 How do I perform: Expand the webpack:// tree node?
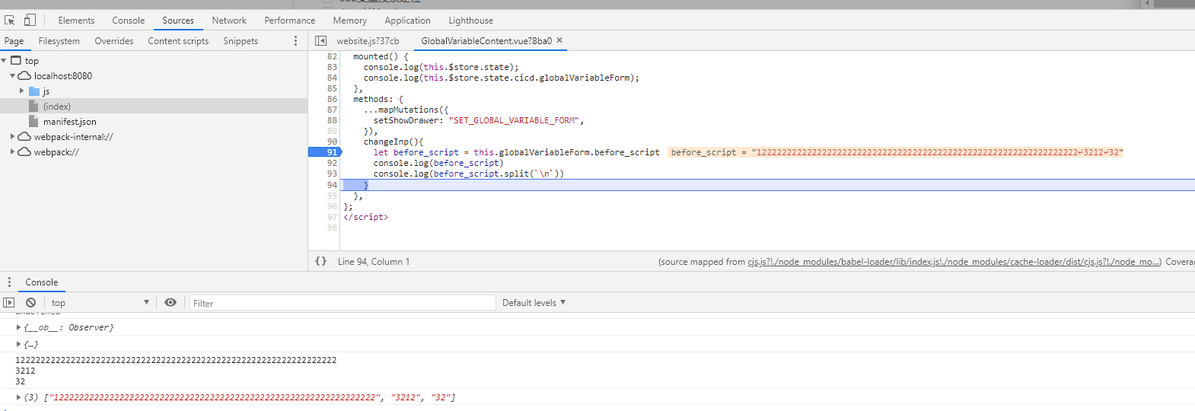pos(12,152)
